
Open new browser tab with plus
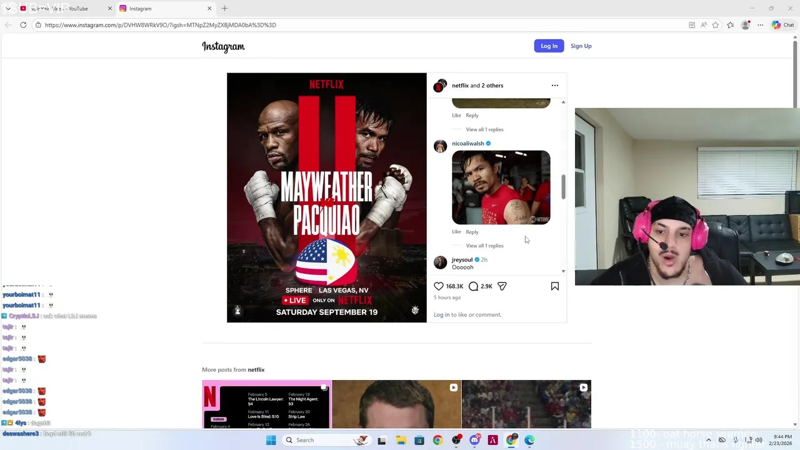(224, 9)
